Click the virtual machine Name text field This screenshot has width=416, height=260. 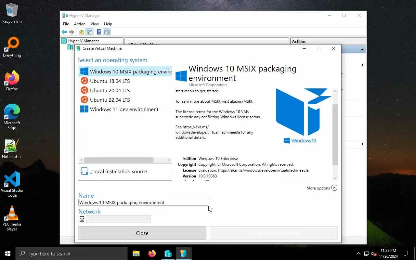pos(143,202)
